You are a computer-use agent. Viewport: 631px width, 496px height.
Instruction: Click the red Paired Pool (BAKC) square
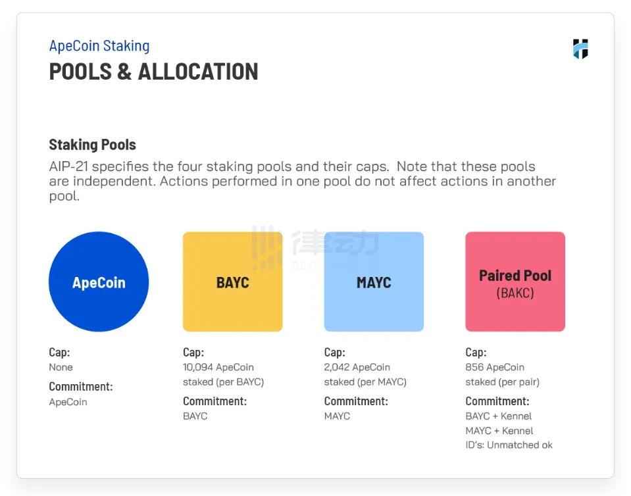pyautogui.click(x=515, y=282)
